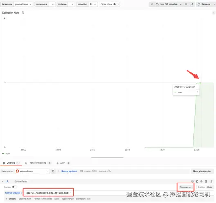This screenshot has width=216, height=203.
Task: Open the Last 30 minutes time picker
Action: pos(169,4)
